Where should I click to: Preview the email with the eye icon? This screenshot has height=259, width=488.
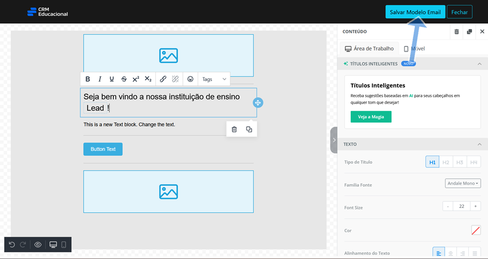(38, 245)
